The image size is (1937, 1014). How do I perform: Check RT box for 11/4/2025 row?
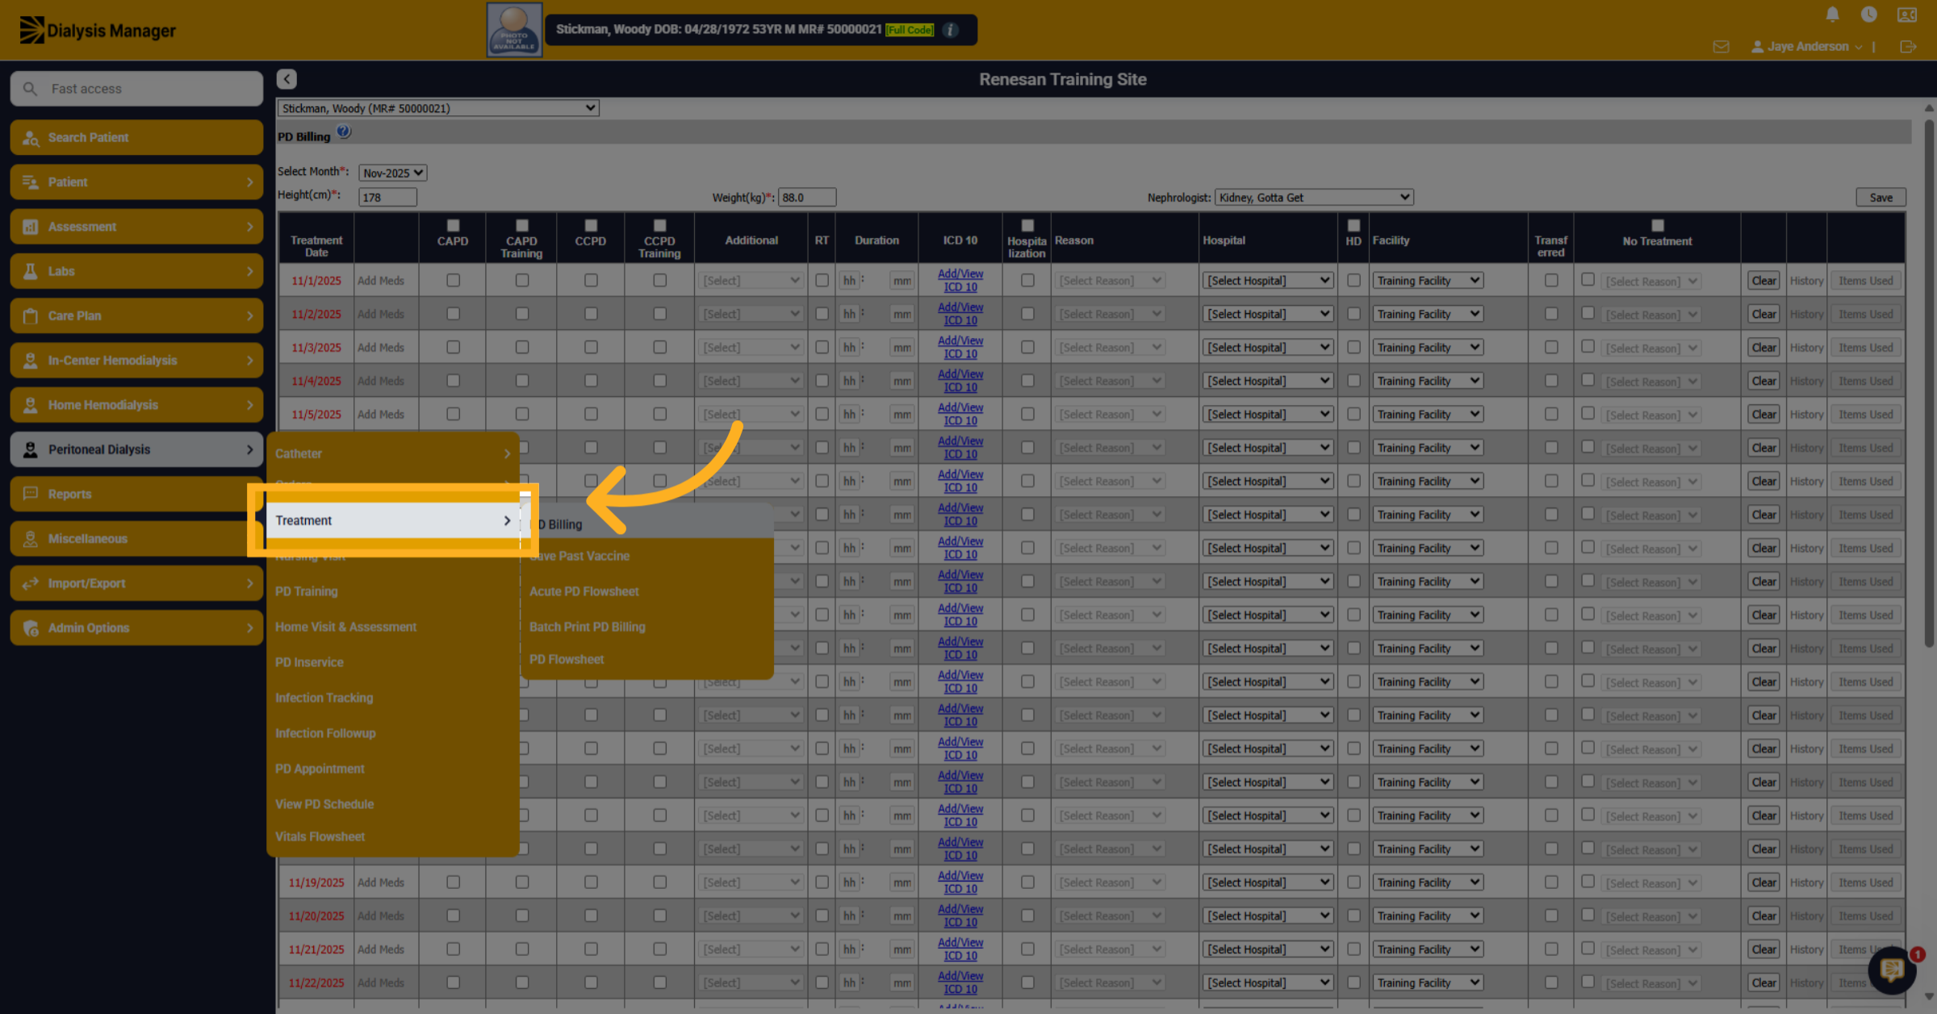(822, 381)
